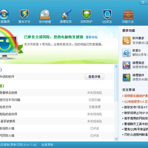
Task: Click the feedback speech bubble icon
Action: (x=143, y=2)
